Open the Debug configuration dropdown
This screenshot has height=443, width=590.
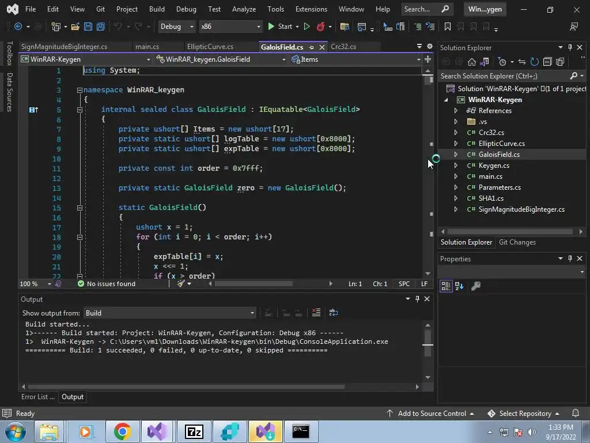pyautogui.click(x=191, y=27)
